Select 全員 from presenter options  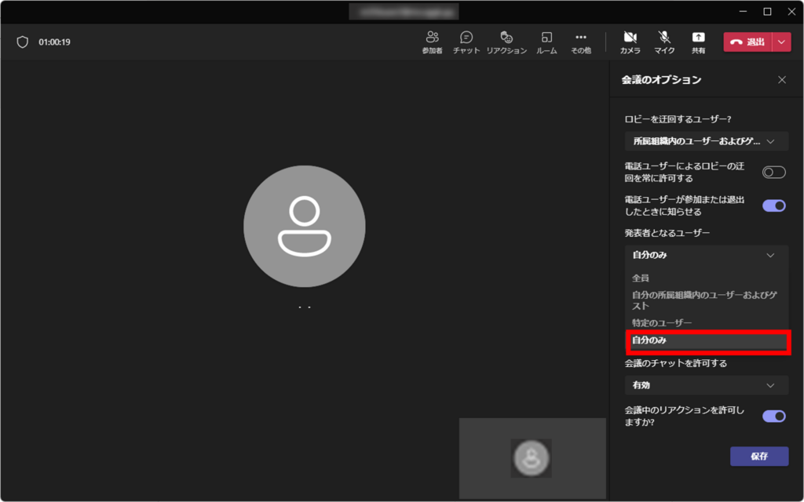click(x=641, y=278)
